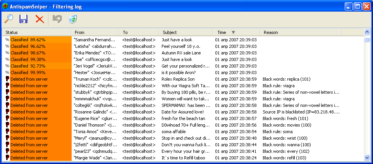The height and width of the screenshot is (164, 373).
Task: Select sender "Meryl" cell
Action: [95, 138]
